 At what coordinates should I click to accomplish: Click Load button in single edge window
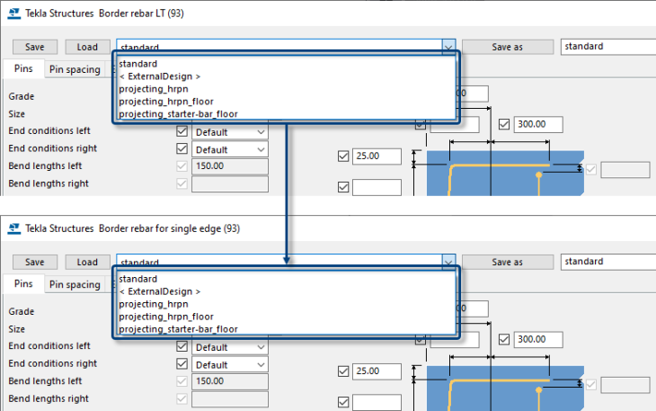click(87, 262)
